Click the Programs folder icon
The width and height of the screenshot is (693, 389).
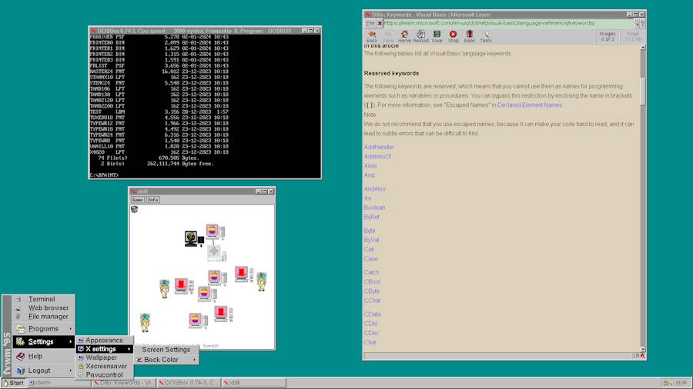click(x=20, y=328)
